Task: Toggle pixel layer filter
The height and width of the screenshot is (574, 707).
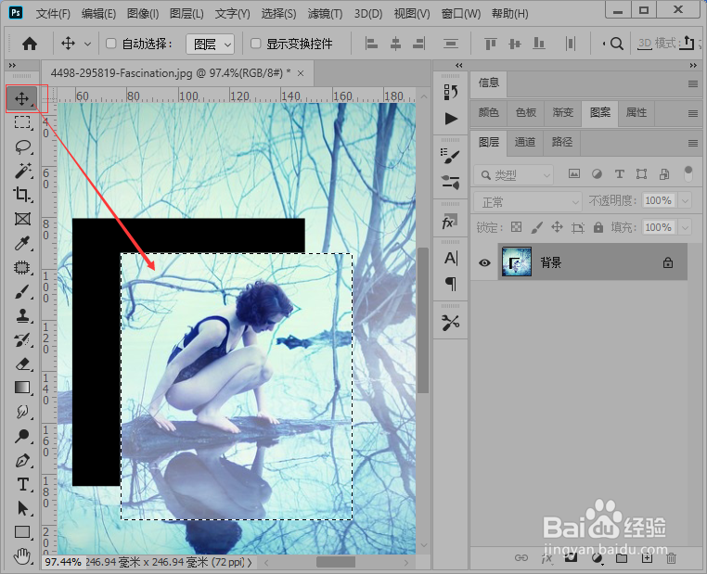Action: coord(574,174)
